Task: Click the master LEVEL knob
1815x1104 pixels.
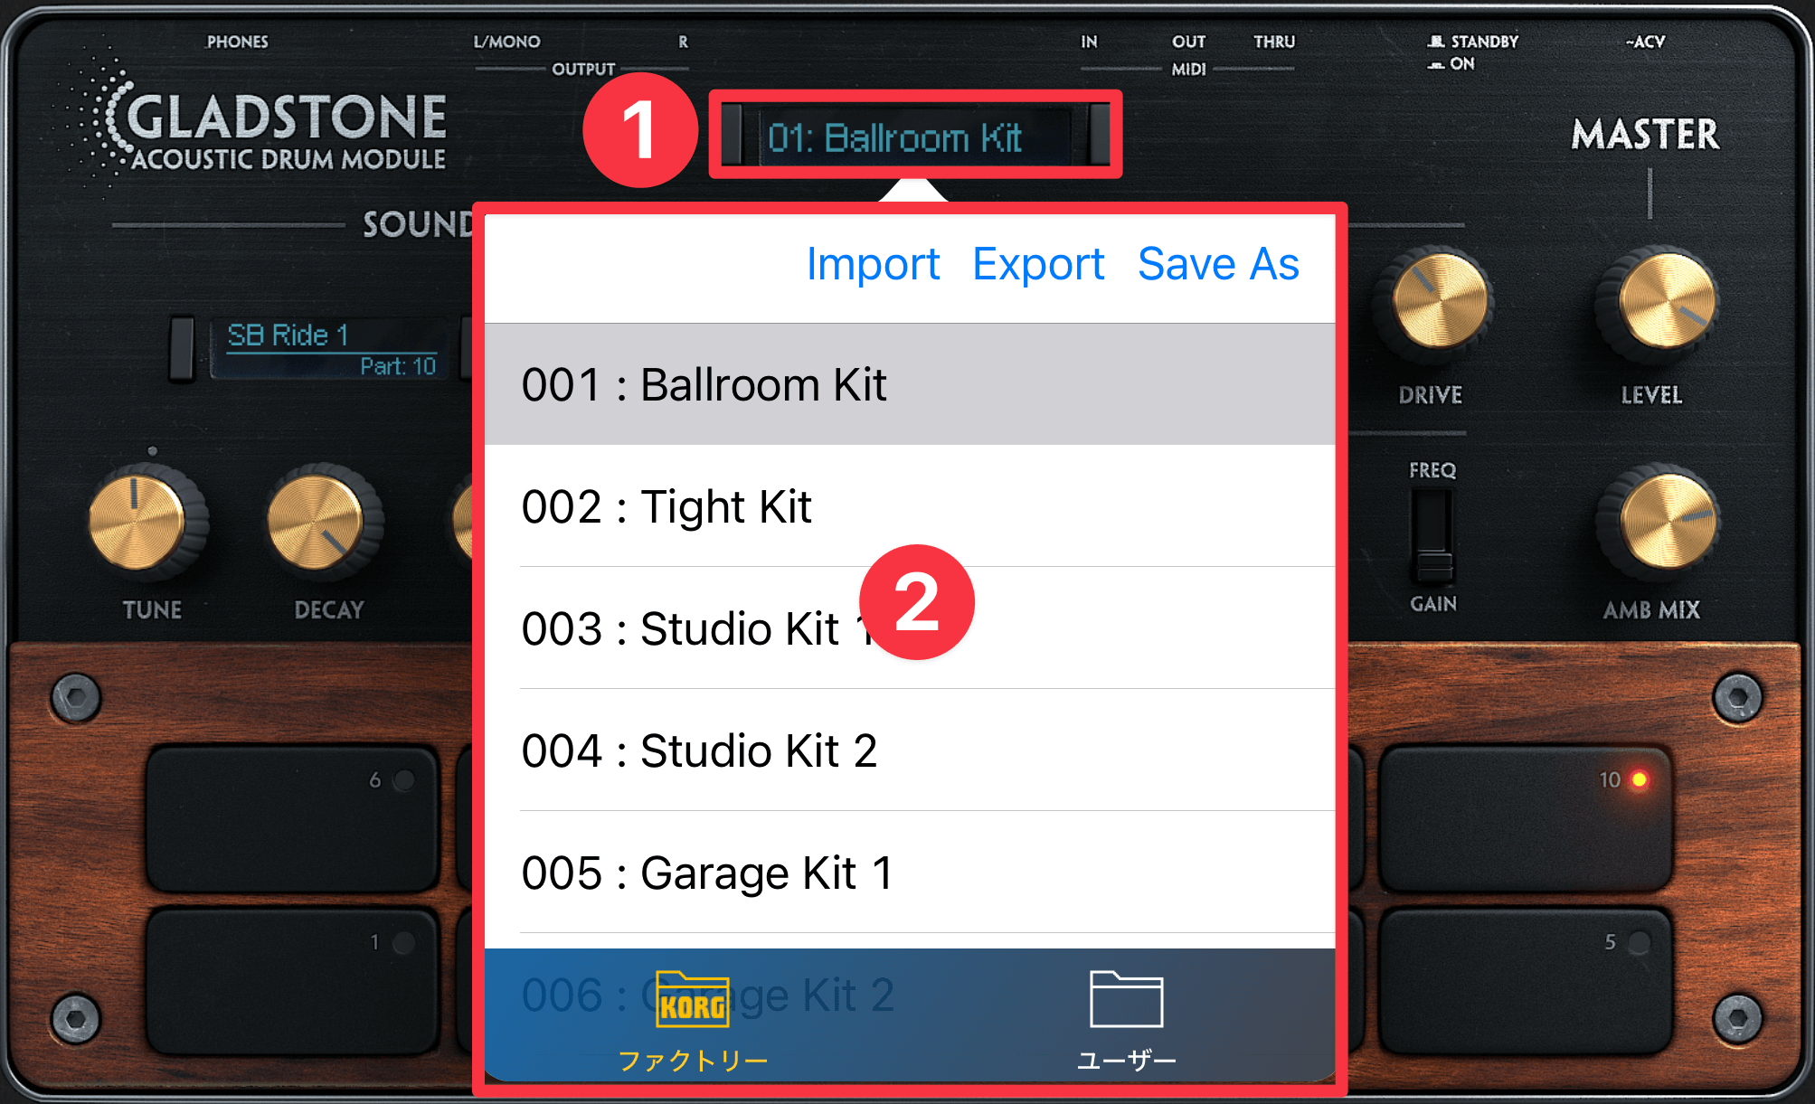Action: [x=1662, y=301]
